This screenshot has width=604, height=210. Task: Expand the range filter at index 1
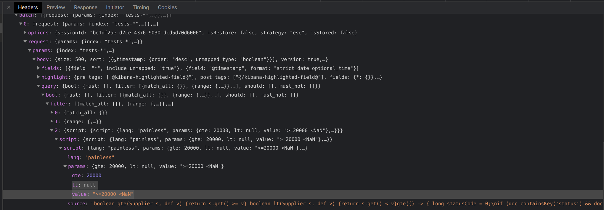click(52, 121)
